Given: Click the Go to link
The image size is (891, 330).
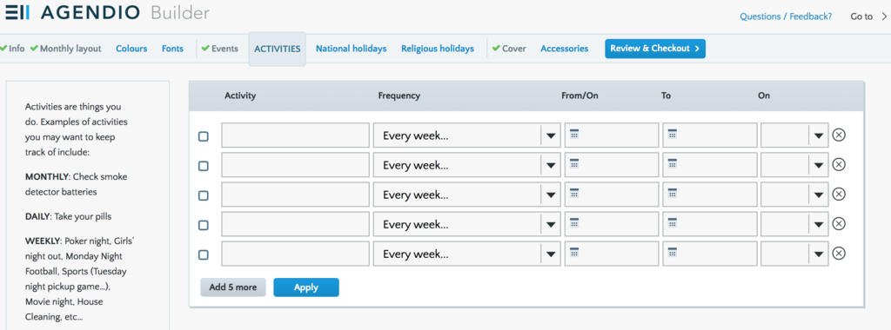Looking at the screenshot, I should [x=861, y=16].
